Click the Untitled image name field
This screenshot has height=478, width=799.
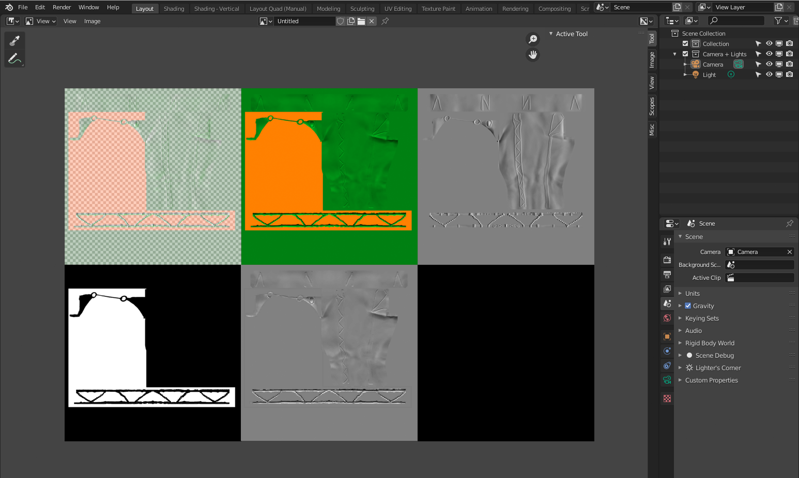[x=305, y=21]
